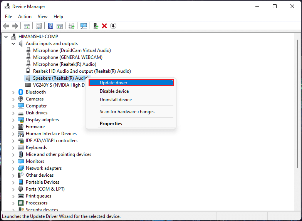This screenshot has height=221, width=302.
Task: Click the Device Manager title bar icon
Action: pos(7,6)
